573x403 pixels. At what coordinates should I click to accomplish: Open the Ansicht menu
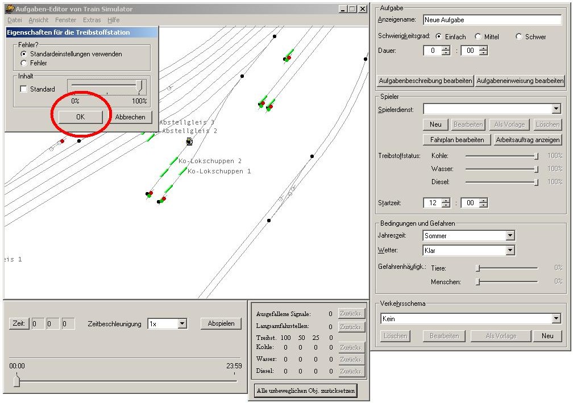coord(39,20)
